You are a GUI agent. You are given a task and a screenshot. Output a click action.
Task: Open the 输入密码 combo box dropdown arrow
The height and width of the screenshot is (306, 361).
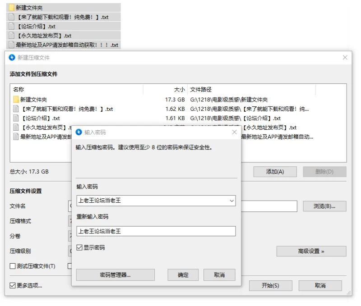231,201
